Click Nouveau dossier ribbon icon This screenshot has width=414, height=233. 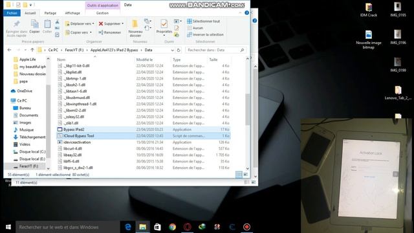[135, 24]
